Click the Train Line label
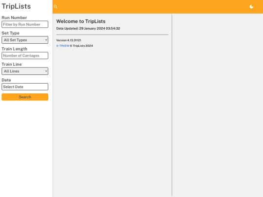Viewport: 263px width, 197px height. point(12,64)
